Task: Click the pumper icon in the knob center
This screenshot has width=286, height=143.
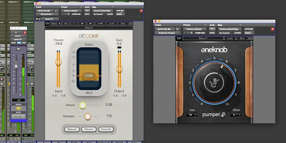Action: point(214,83)
